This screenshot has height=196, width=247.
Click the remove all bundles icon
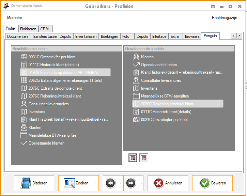[x=144, y=158]
